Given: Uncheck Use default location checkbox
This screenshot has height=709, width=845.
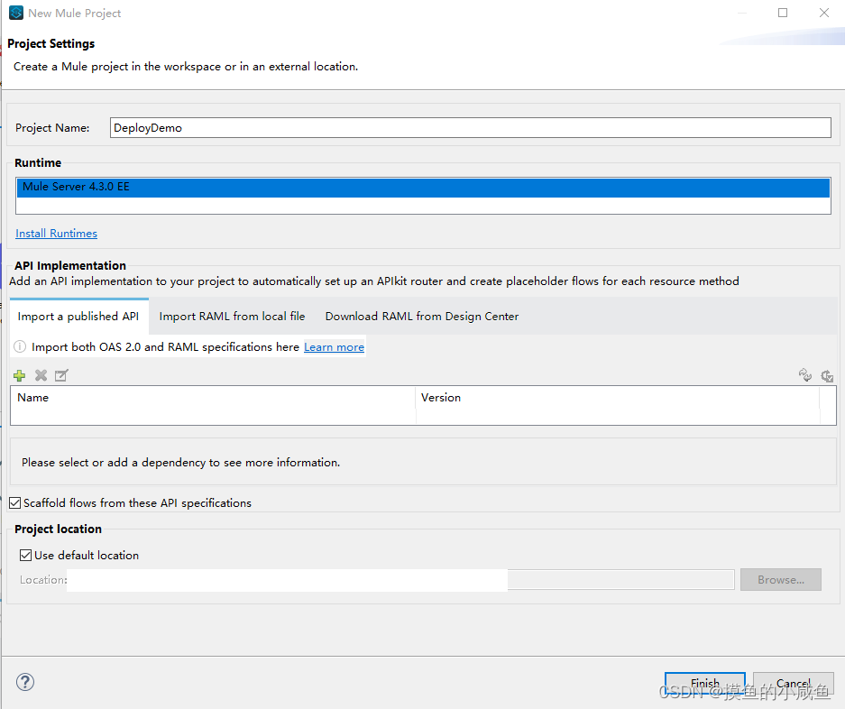Looking at the screenshot, I should (25, 556).
